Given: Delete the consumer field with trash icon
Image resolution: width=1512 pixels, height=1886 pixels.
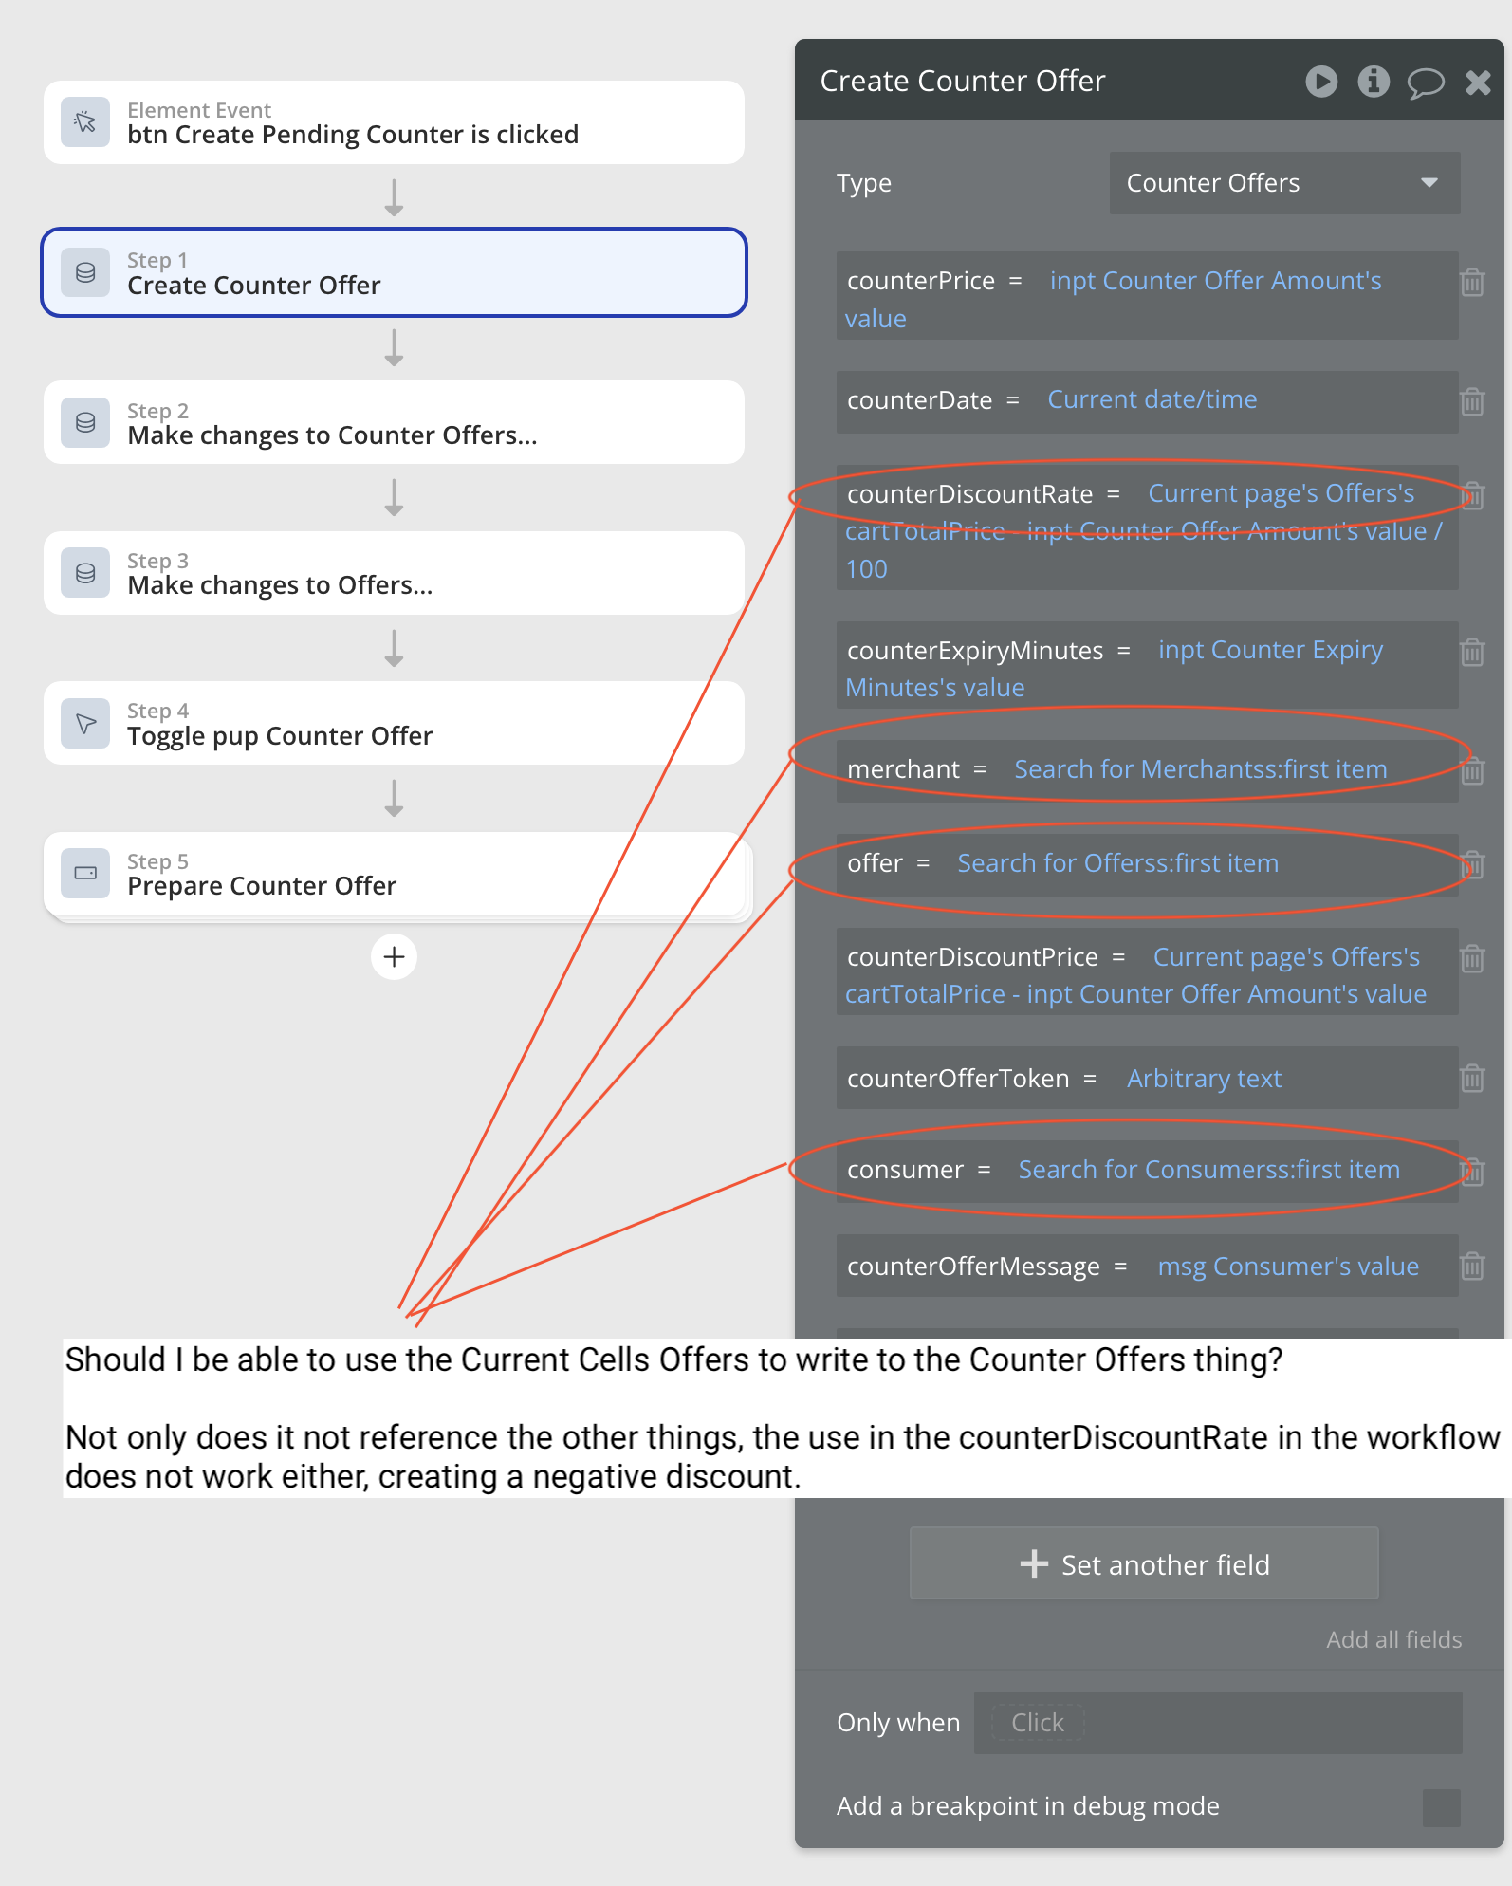Looking at the screenshot, I should (1472, 1172).
